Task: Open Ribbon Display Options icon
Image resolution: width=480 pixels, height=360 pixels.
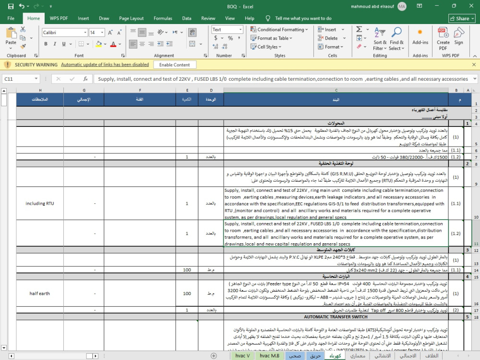Action: [x=420, y=6]
